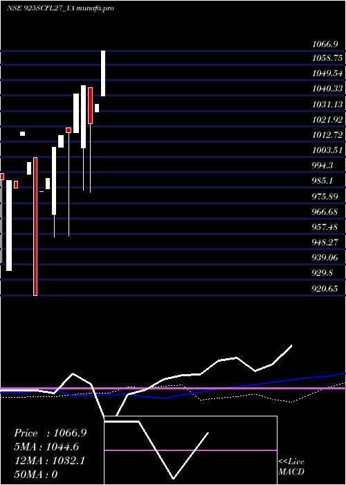This screenshot has height=485, width=346.
Task: Select the 957.48 price axis label
Action: (325, 227)
